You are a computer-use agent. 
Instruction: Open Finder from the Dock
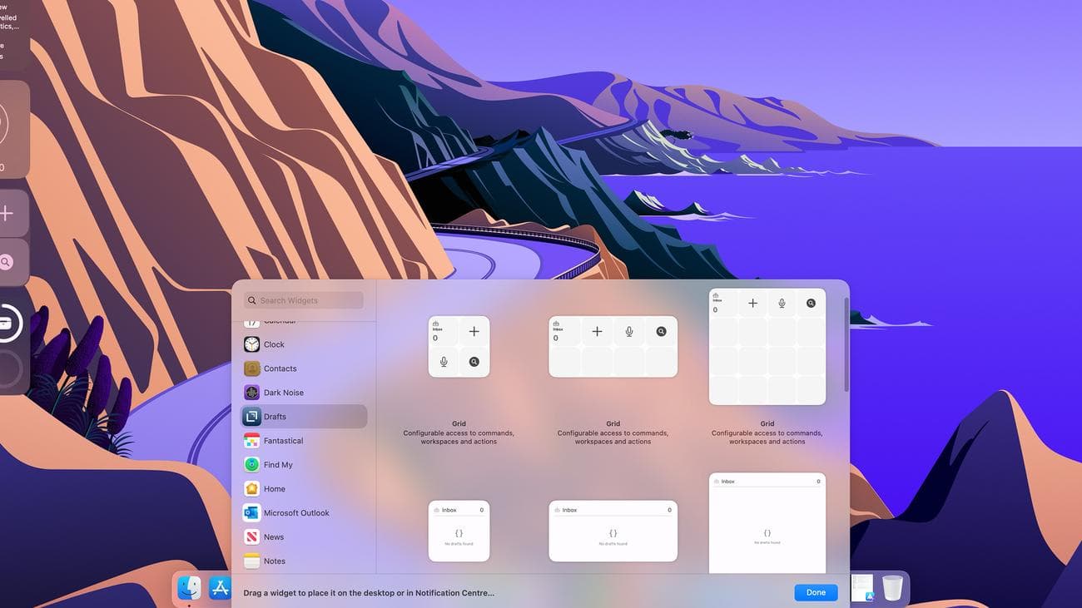coord(190,588)
